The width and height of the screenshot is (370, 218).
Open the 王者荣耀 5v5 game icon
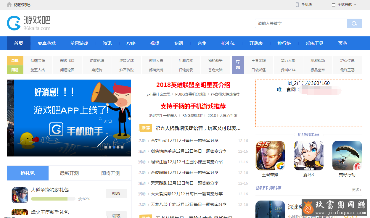(x=270, y=156)
